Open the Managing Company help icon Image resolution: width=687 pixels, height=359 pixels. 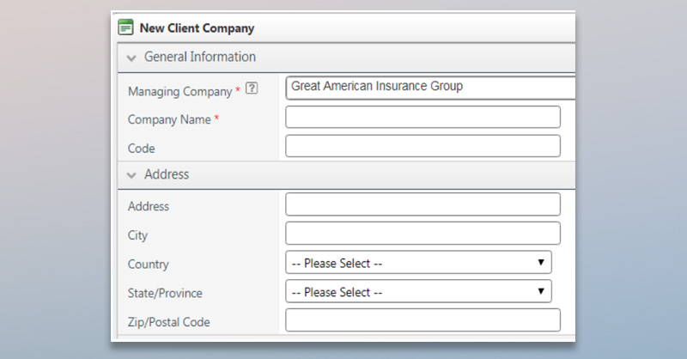tap(252, 88)
